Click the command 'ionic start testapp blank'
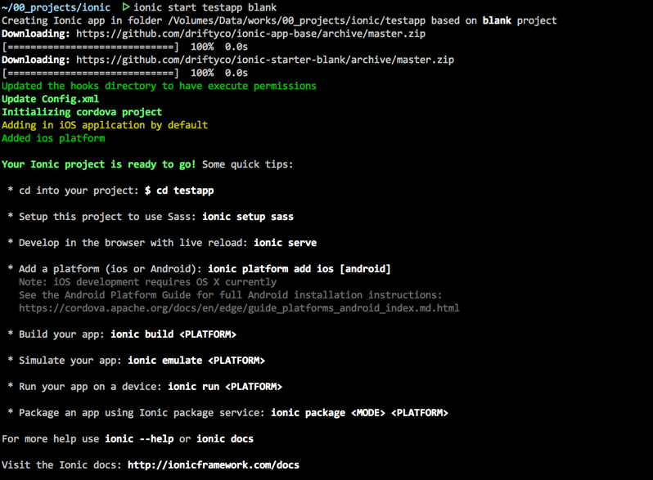Viewport: 653px width, 480px height. click(205, 7)
